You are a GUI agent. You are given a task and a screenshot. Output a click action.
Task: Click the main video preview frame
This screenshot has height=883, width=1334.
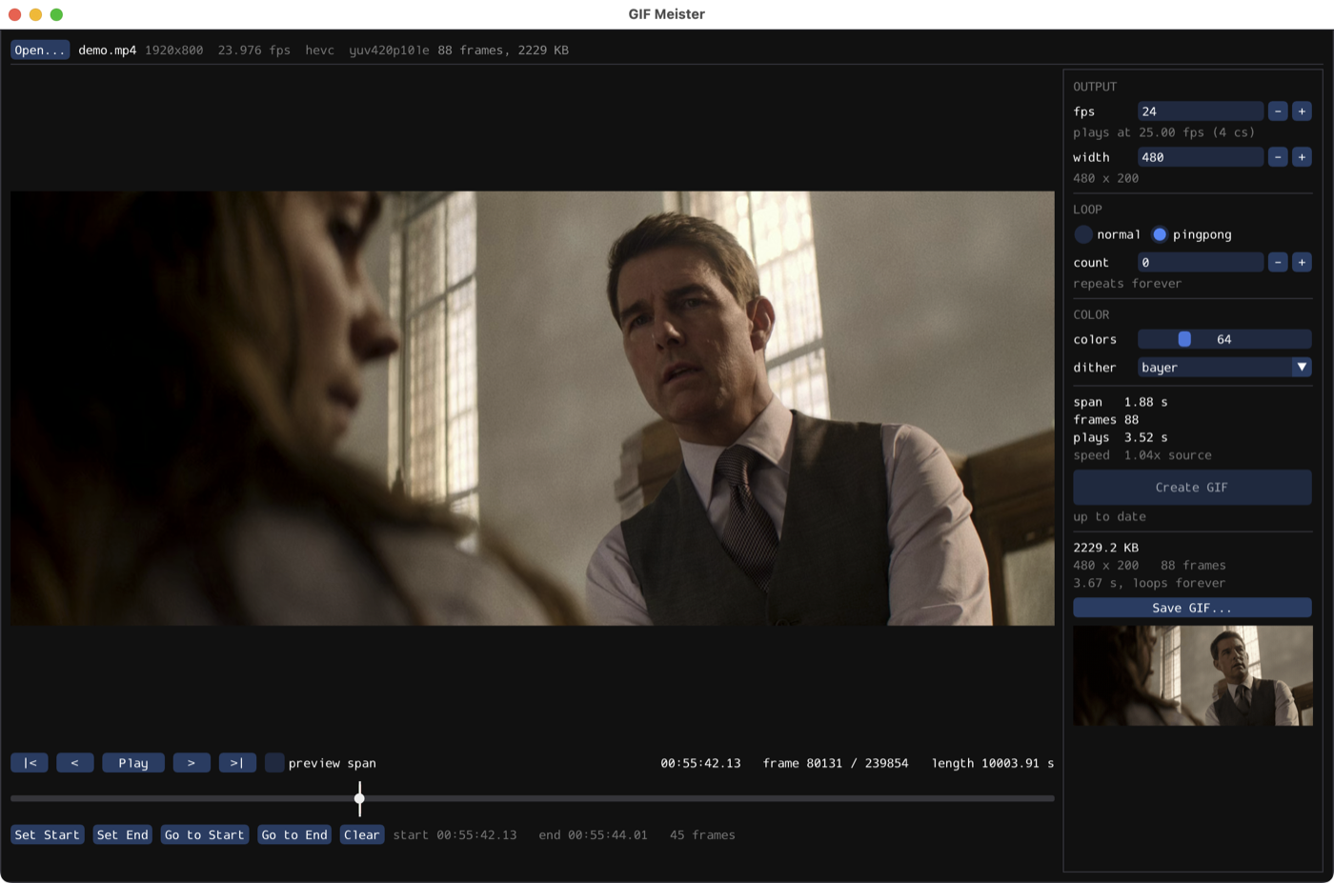533,409
